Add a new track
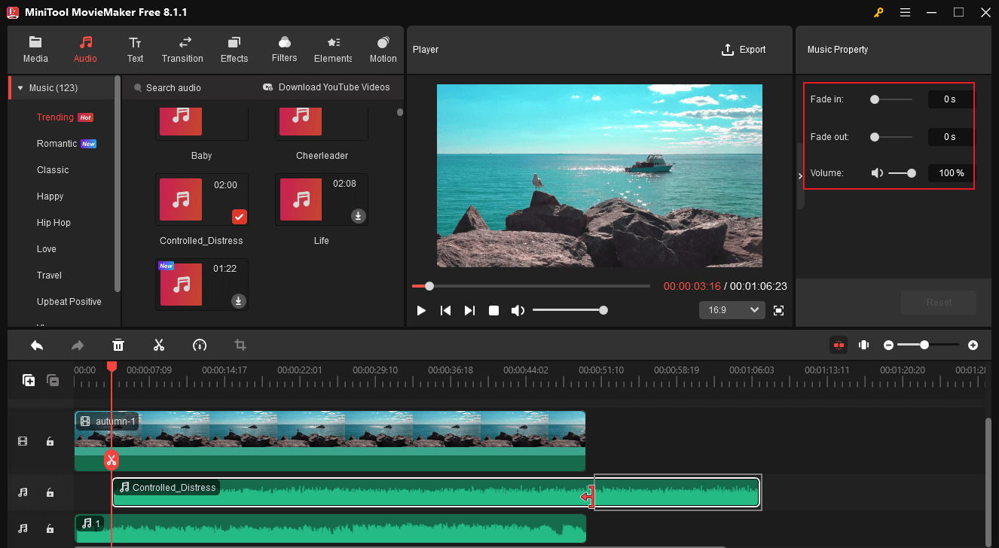This screenshot has width=999, height=548. pyautogui.click(x=29, y=380)
